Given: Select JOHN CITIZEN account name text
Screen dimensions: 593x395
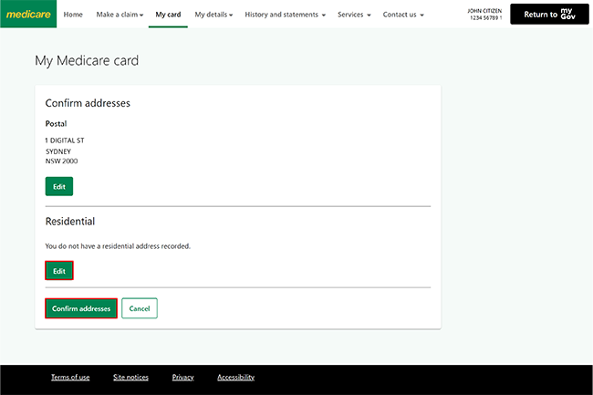Looking at the screenshot, I should [484, 11].
